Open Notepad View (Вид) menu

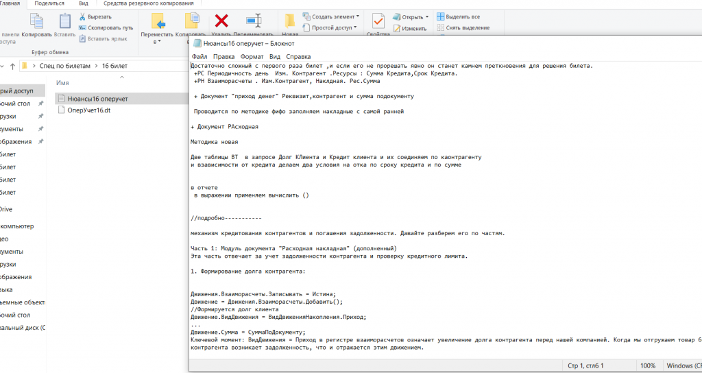click(x=275, y=56)
